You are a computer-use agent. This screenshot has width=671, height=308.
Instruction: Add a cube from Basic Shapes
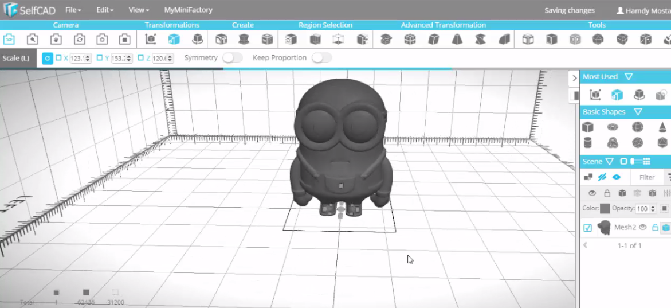[x=587, y=127]
